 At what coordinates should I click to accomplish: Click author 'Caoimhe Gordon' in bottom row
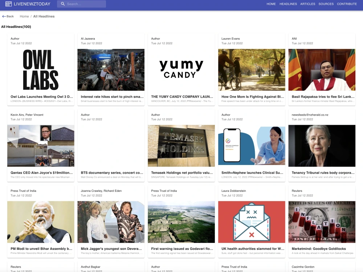pyautogui.click(x=303, y=267)
